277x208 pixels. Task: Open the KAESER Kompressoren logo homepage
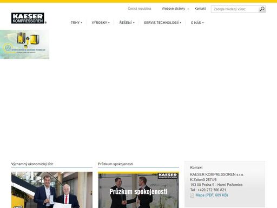point(28,18)
